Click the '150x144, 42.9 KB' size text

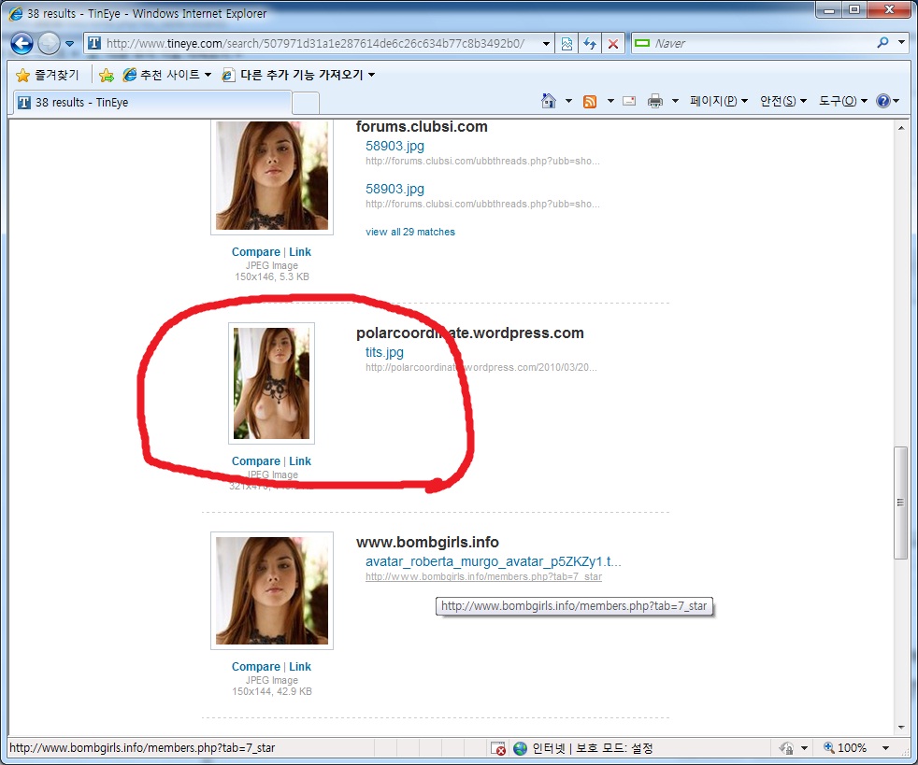click(x=272, y=691)
